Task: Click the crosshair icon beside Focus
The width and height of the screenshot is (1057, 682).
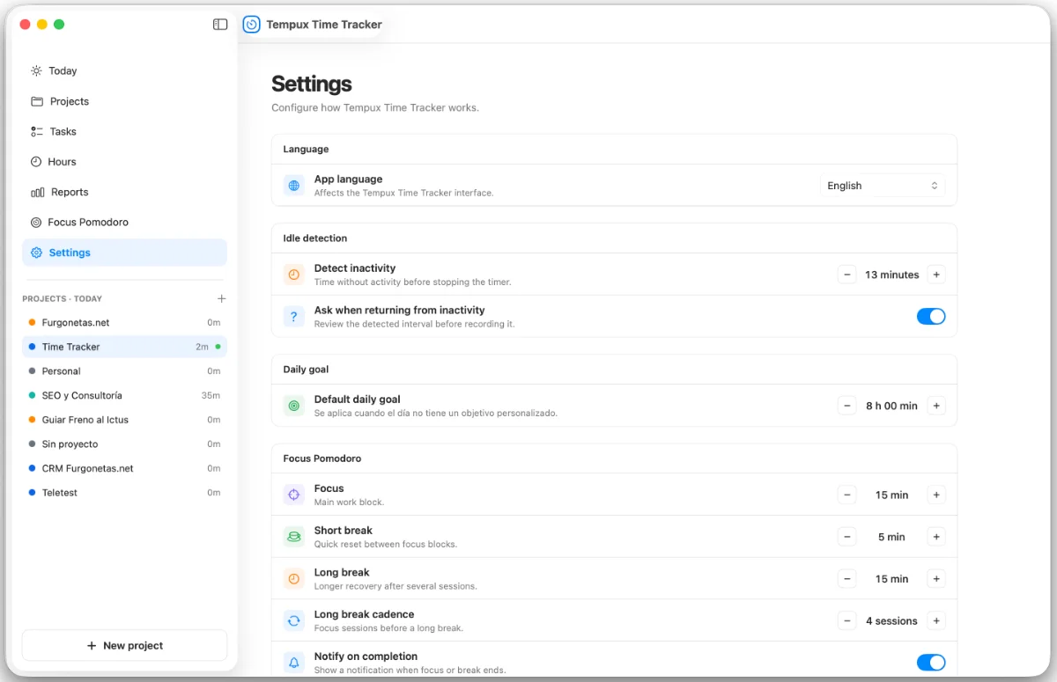Action: [294, 495]
